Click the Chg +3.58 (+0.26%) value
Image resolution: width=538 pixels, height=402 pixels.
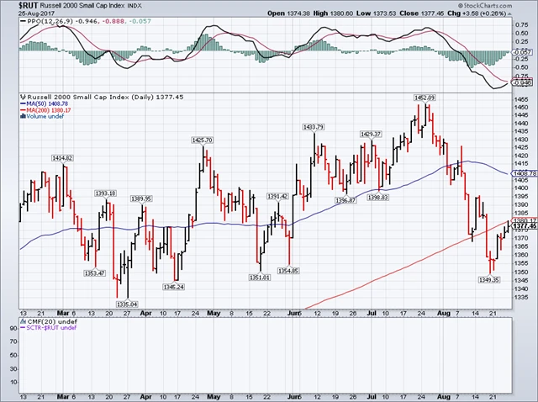tap(477, 13)
